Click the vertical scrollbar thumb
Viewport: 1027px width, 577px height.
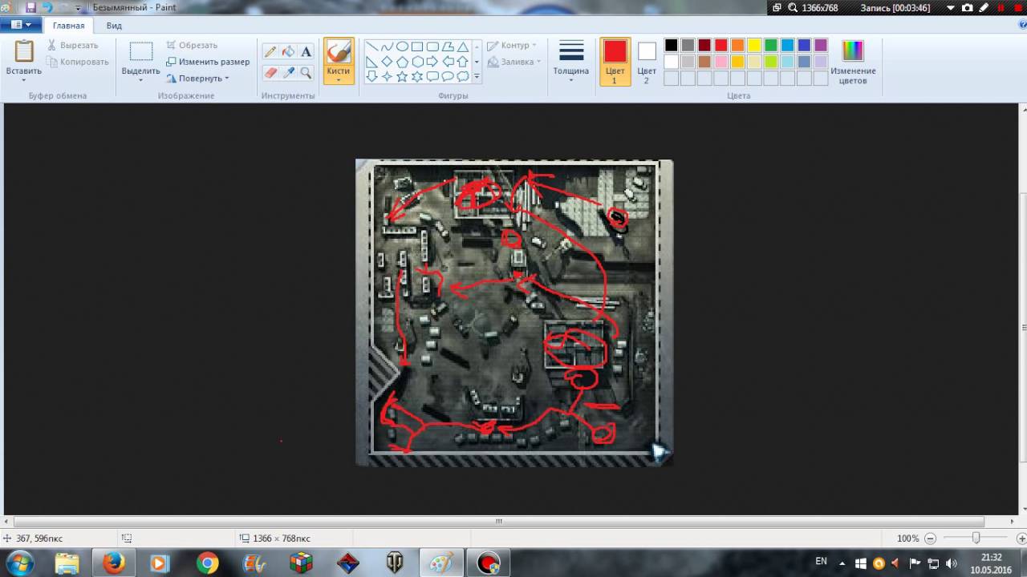1023,327
